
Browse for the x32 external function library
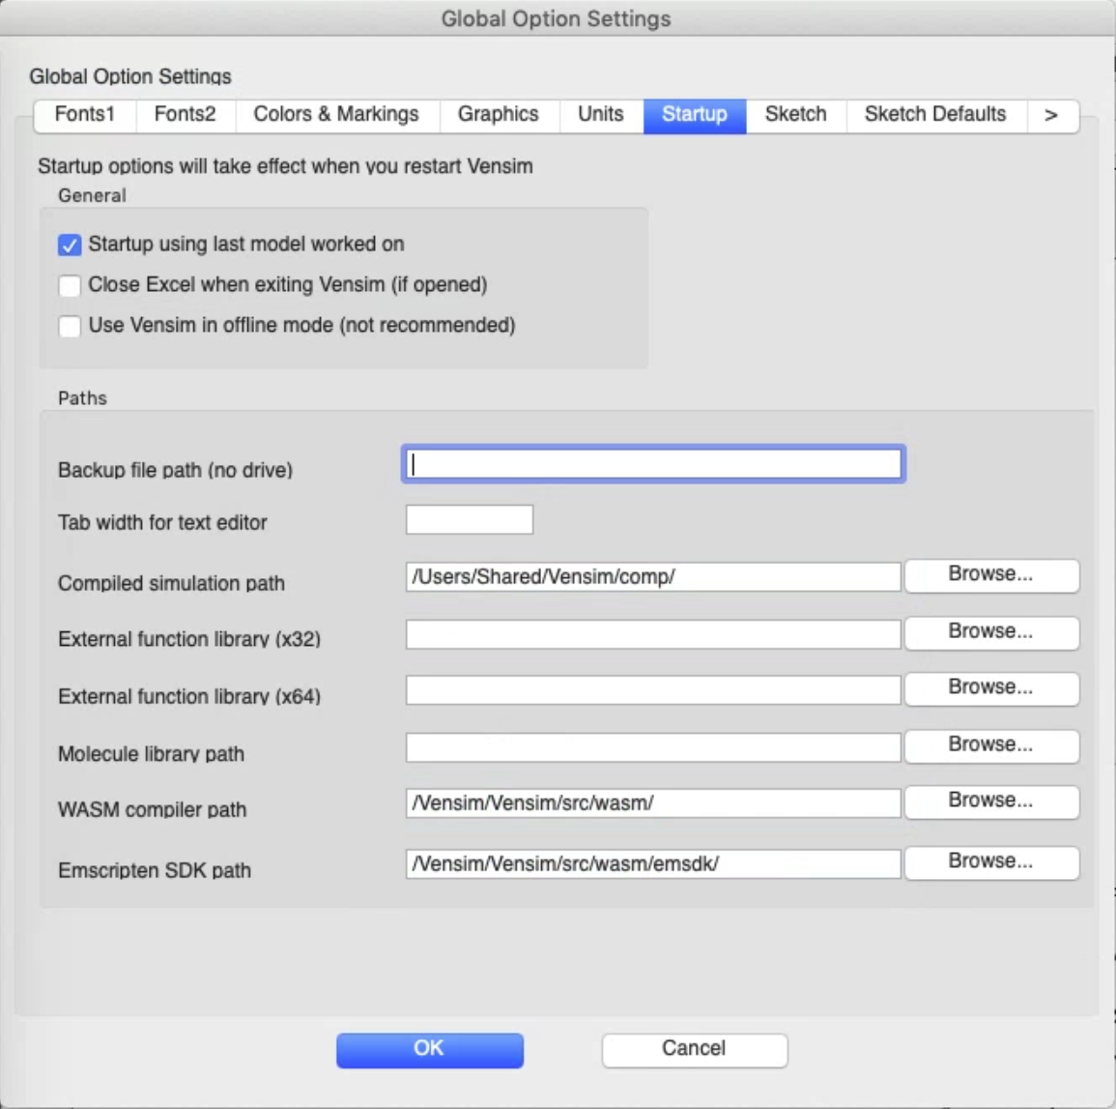tap(990, 632)
